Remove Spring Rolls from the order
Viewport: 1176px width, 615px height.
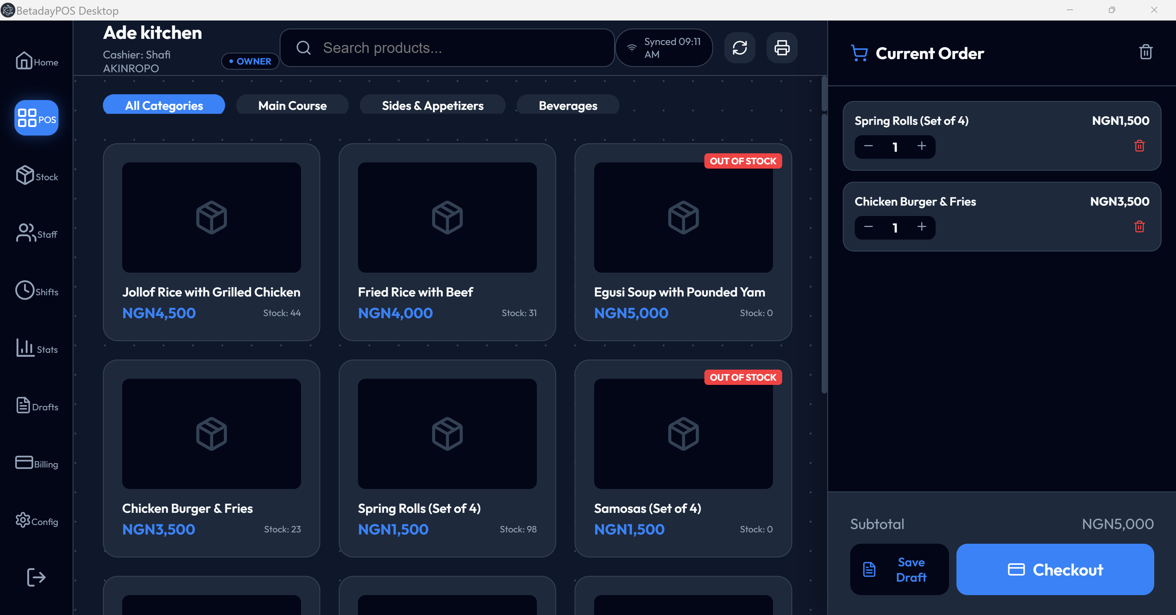(x=1139, y=146)
